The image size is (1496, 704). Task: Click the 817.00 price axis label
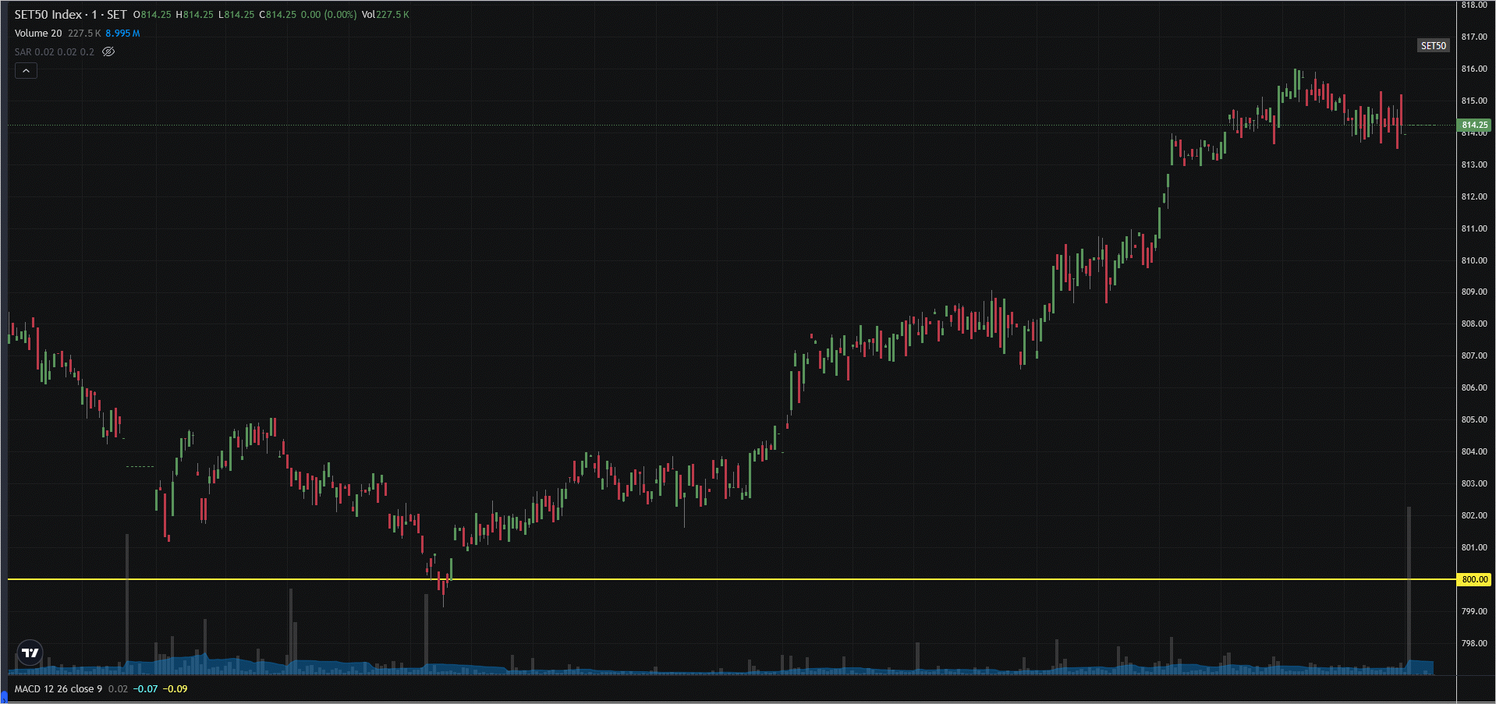coord(1474,37)
